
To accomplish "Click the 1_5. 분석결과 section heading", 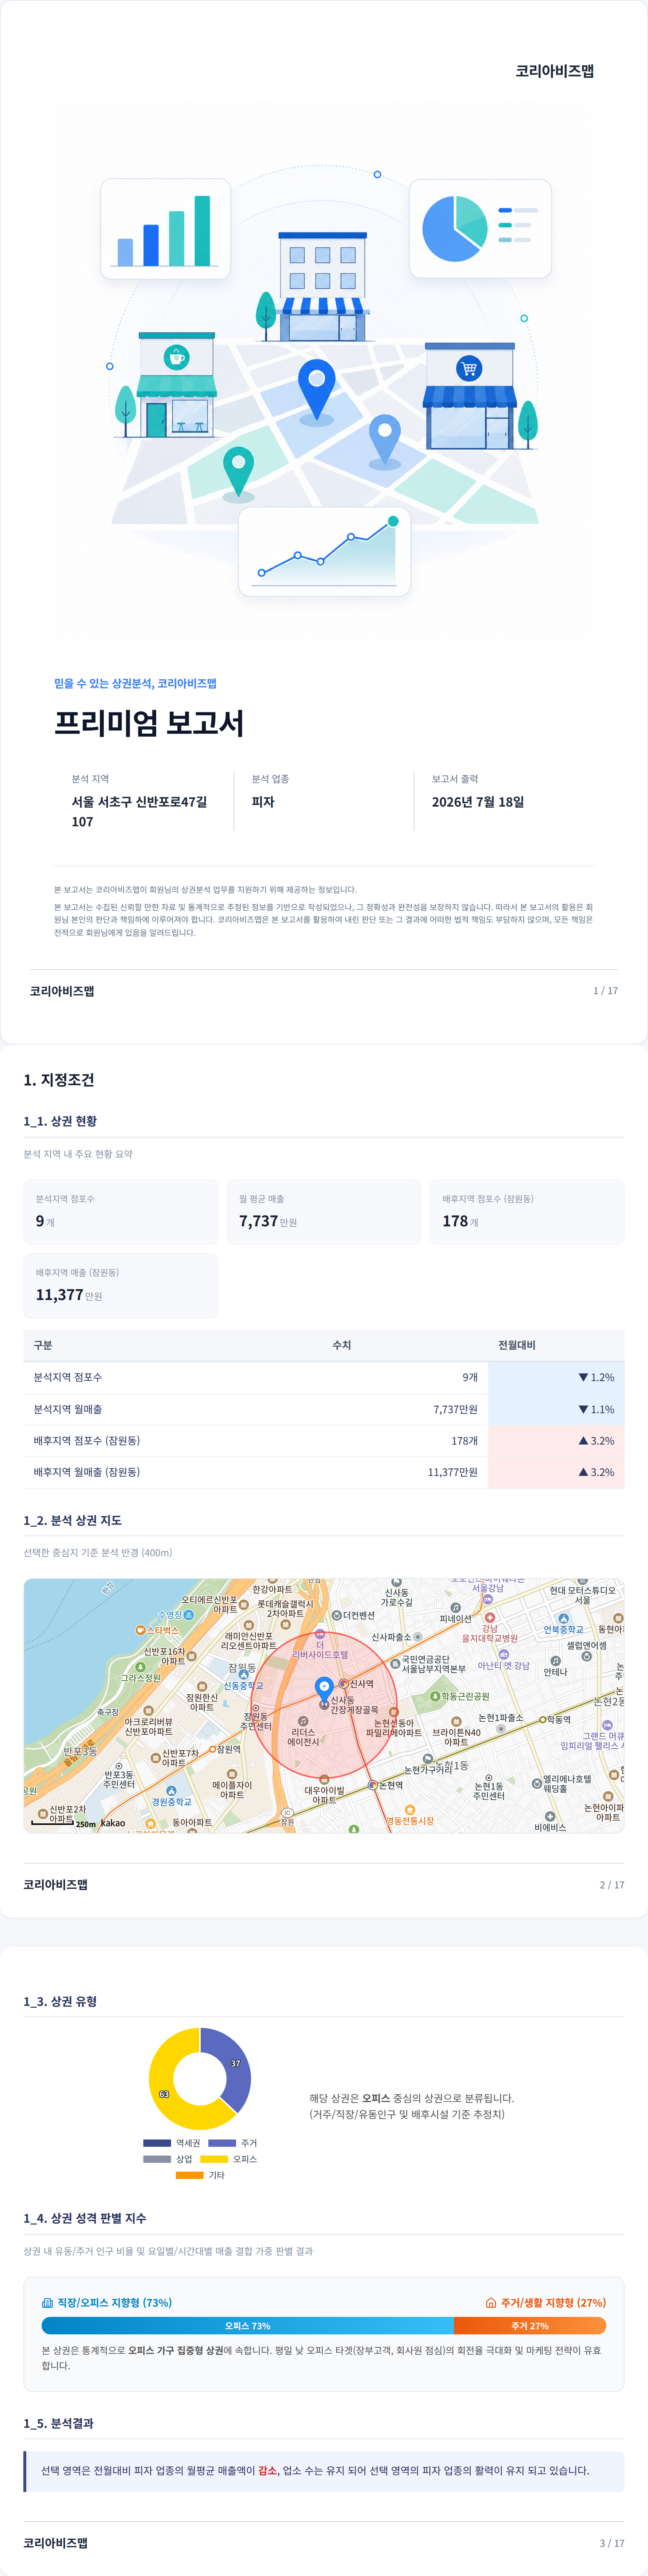I will pos(59,2423).
